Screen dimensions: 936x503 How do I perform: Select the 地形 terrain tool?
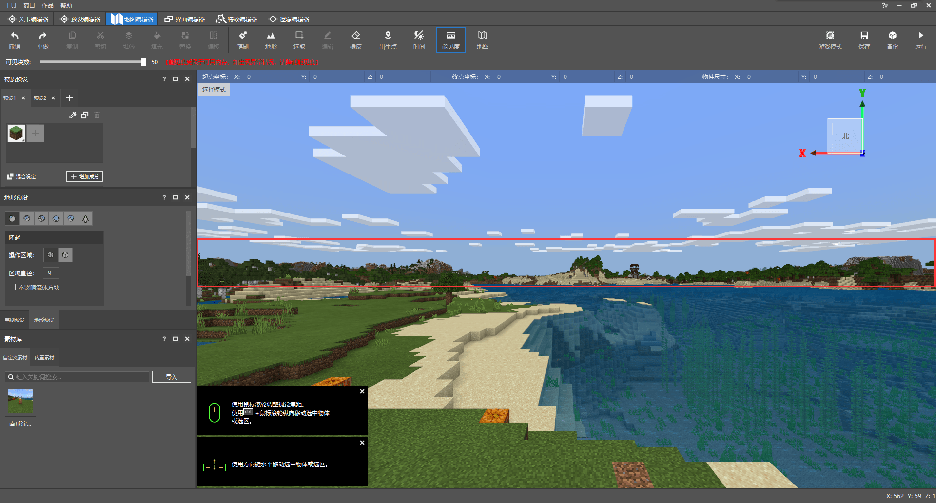click(271, 39)
